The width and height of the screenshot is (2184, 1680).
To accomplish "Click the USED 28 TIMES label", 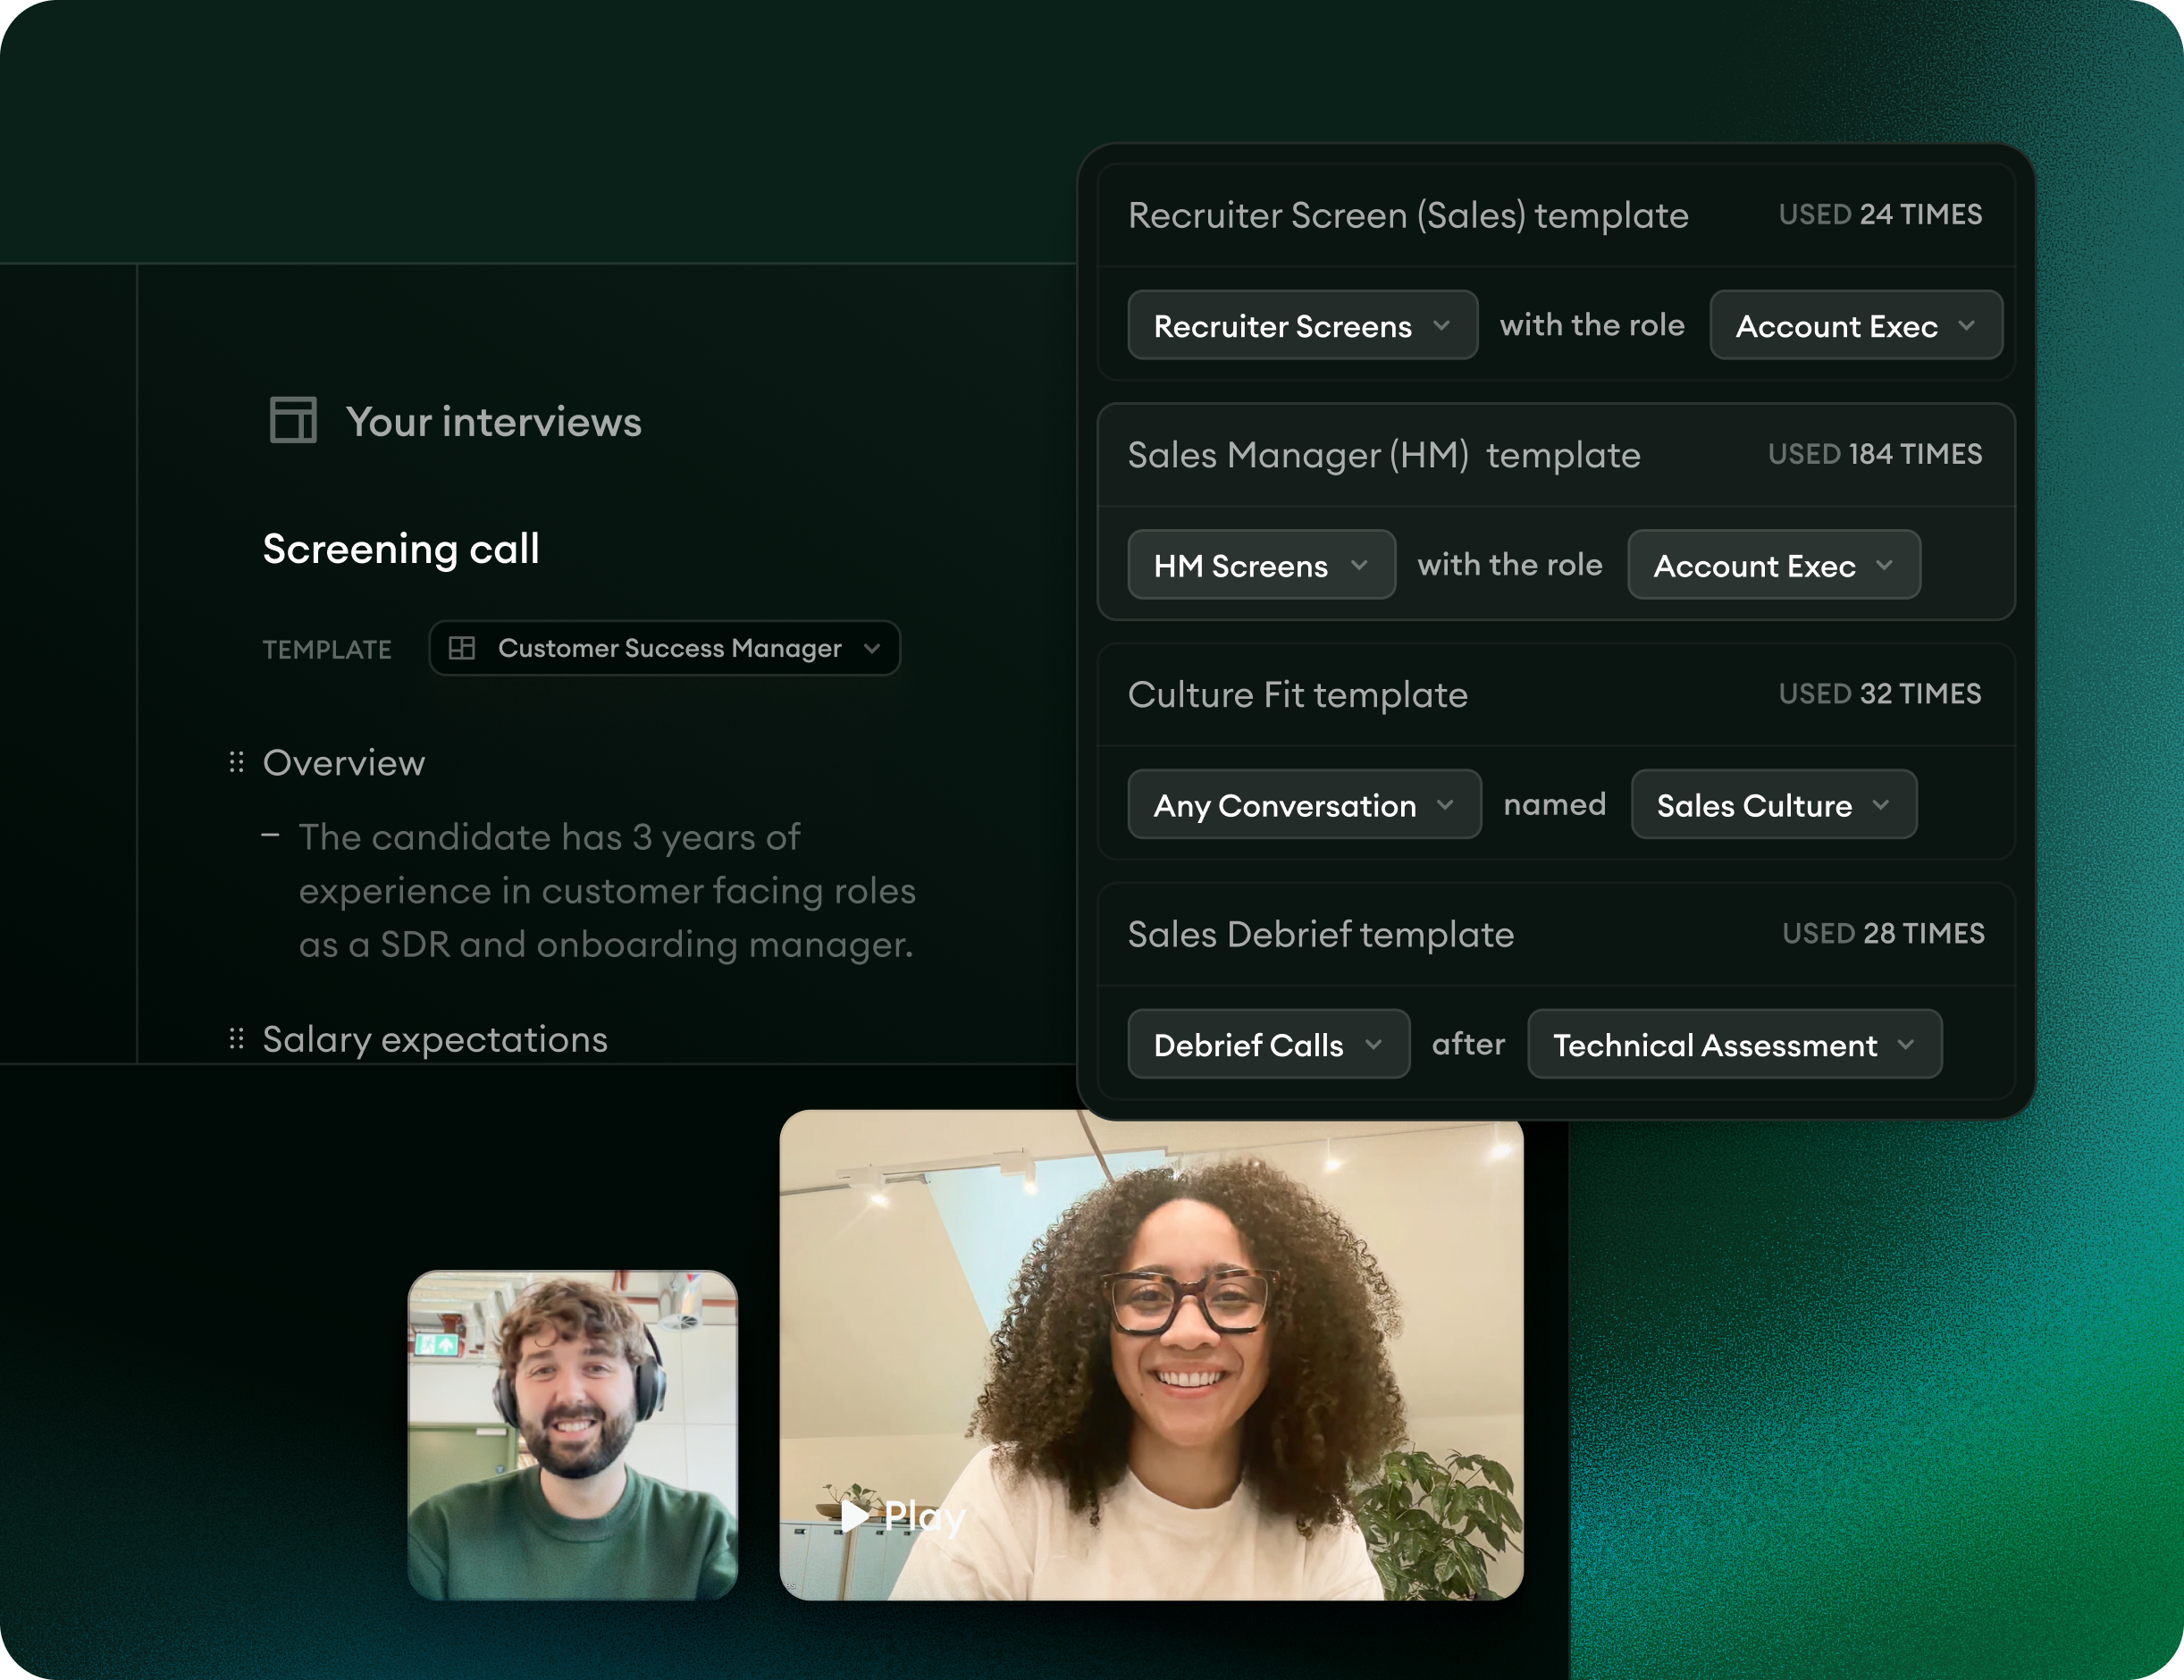I will point(1883,933).
